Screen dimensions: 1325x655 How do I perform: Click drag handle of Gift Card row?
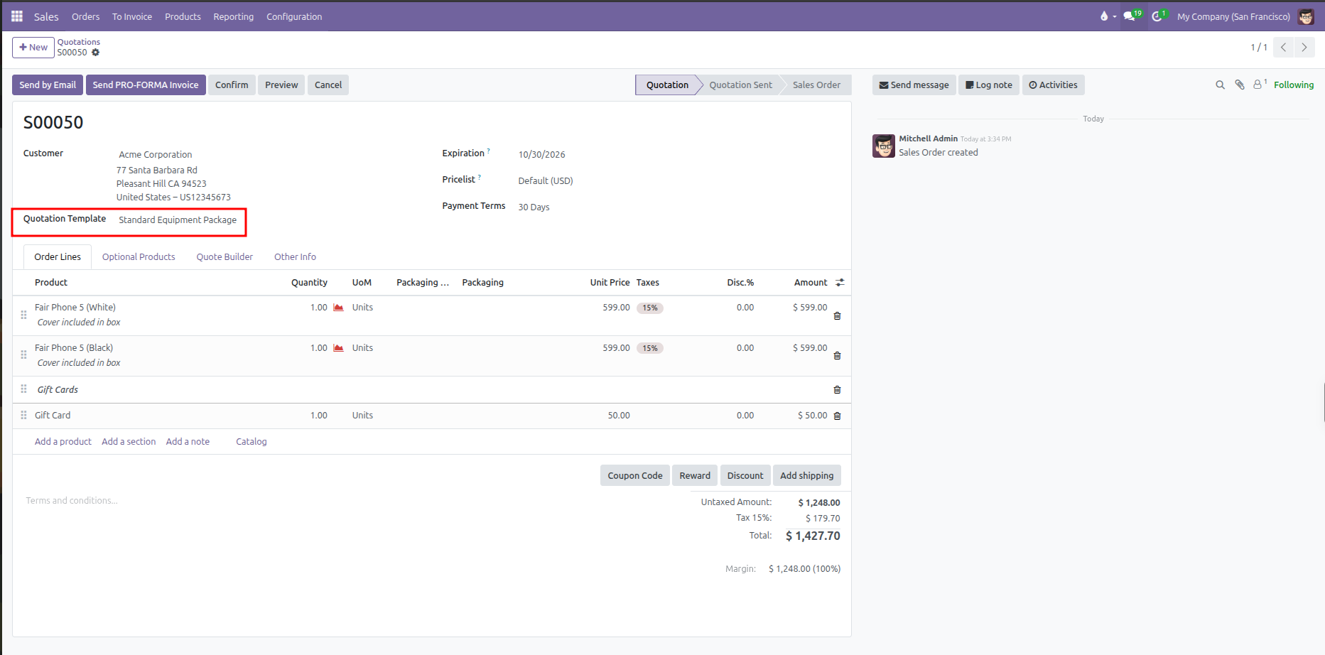pyautogui.click(x=23, y=416)
